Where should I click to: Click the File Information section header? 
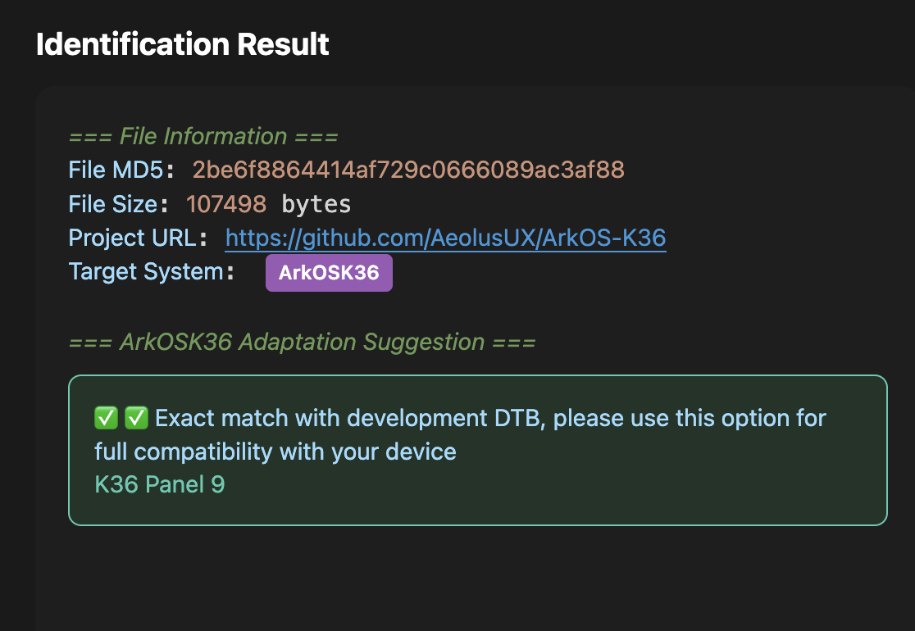pyautogui.click(x=203, y=136)
